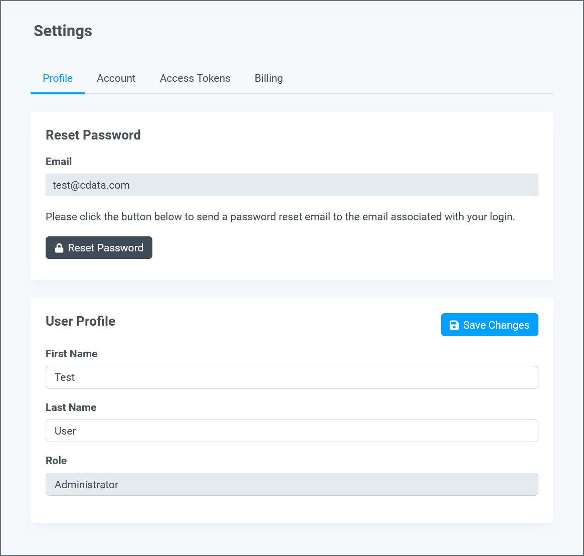Viewport: 584px width, 556px height.
Task: Click the User Profile section heading
Action: (x=80, y=321)
